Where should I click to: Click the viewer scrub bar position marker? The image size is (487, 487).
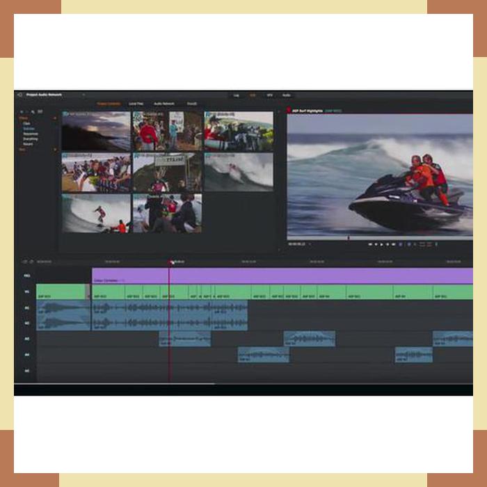[348, 238]
